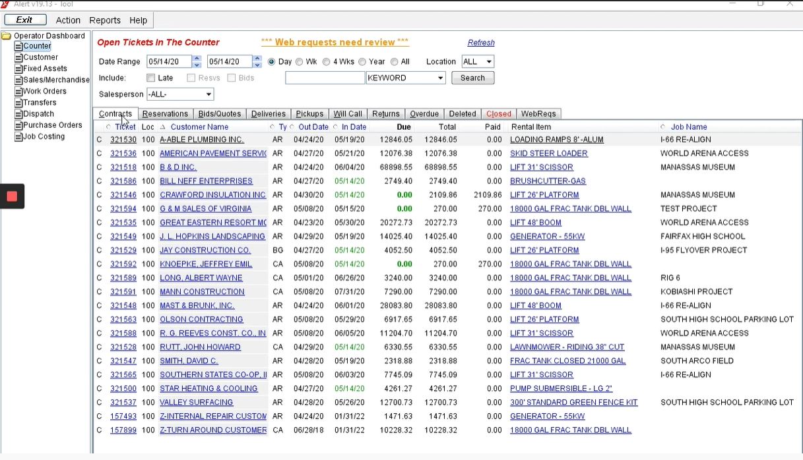803x460 pixels.
Task: Open Fixed Assets in the sidebar
Action: (x=45, y=69)
